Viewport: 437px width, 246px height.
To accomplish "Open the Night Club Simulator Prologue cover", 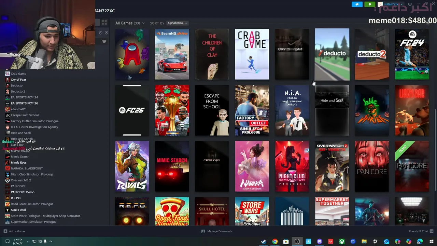I will pyautogui.click(x=292, y=166).
